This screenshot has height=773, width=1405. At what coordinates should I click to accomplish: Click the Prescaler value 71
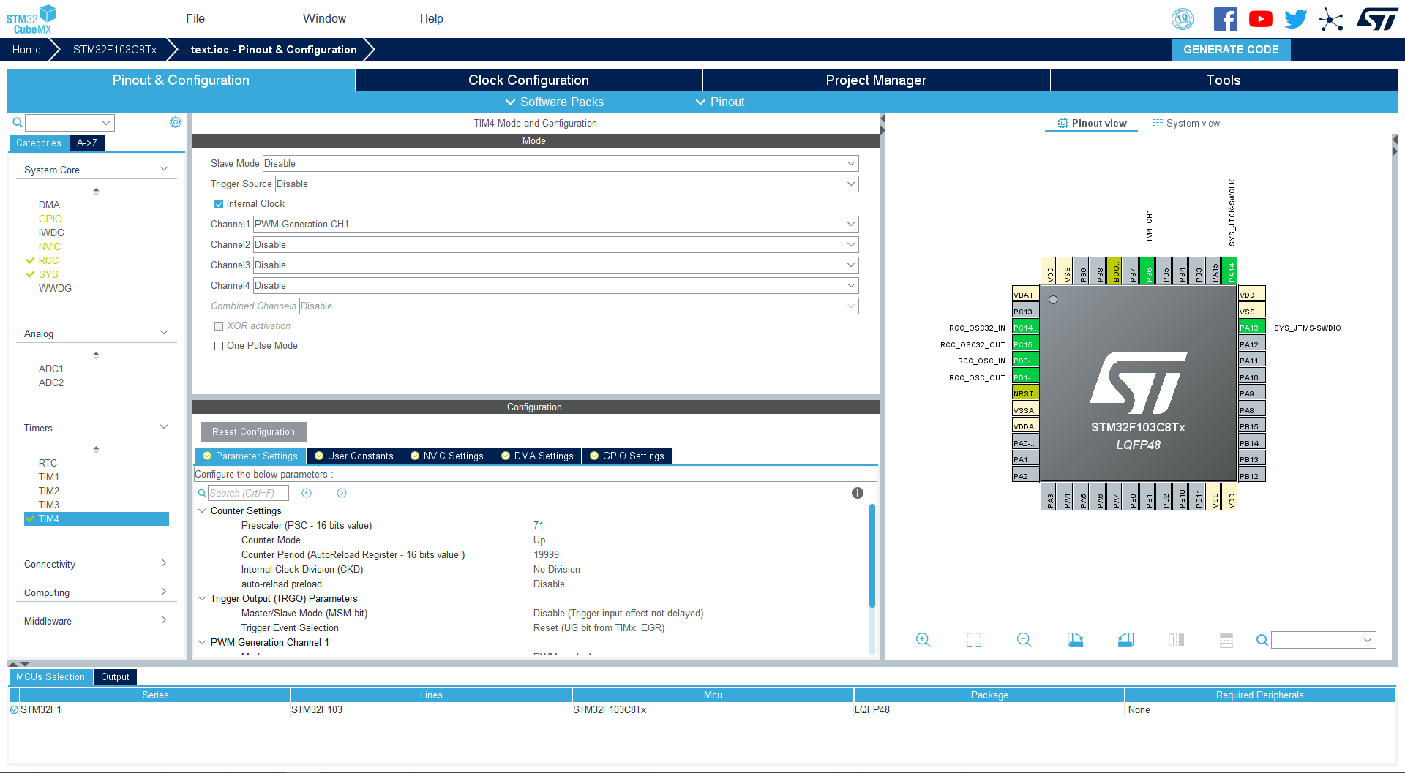click(539, 525)
